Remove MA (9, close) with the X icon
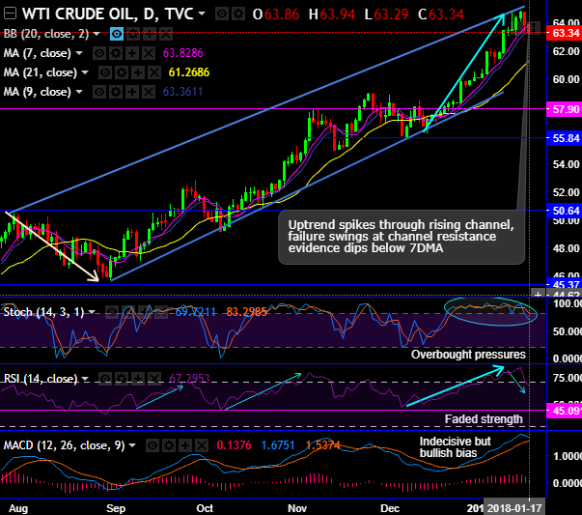 (x=149, y=92)
